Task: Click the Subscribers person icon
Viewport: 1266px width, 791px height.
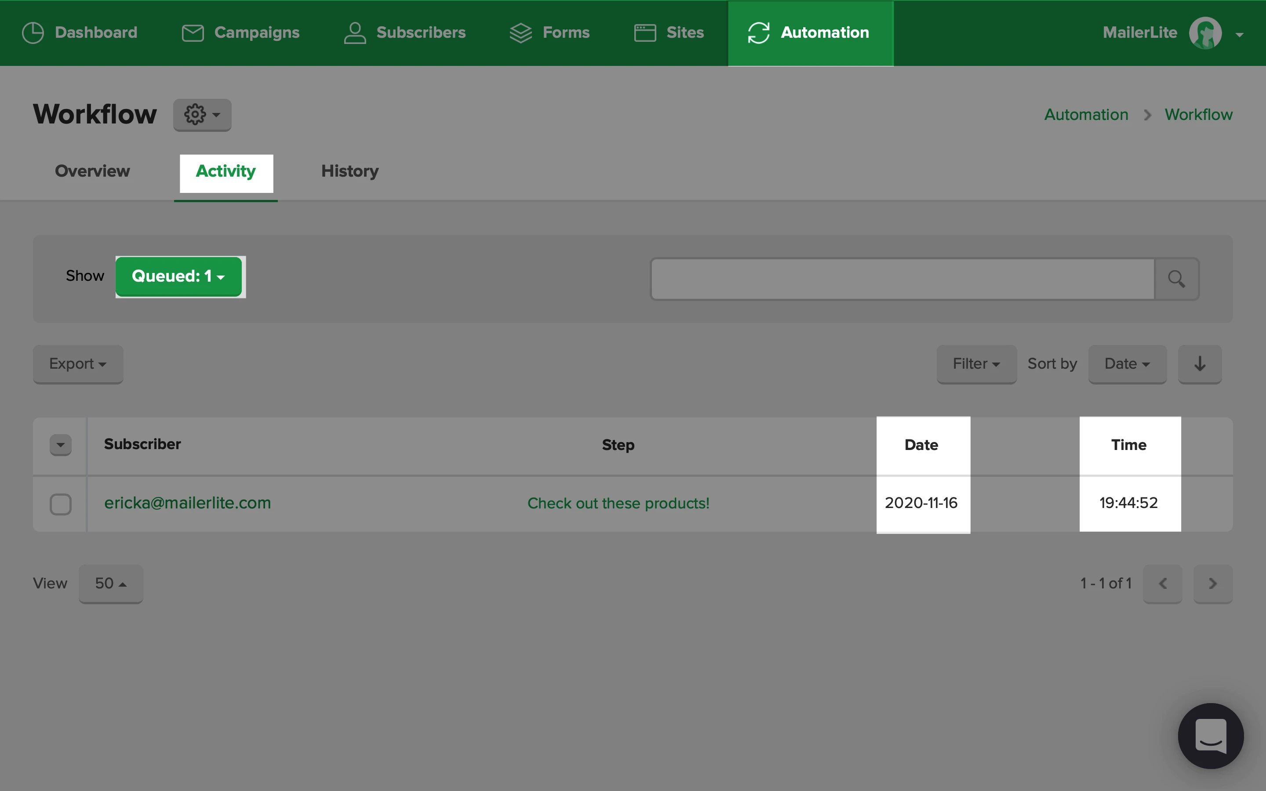Action: [x=355, y=33]
